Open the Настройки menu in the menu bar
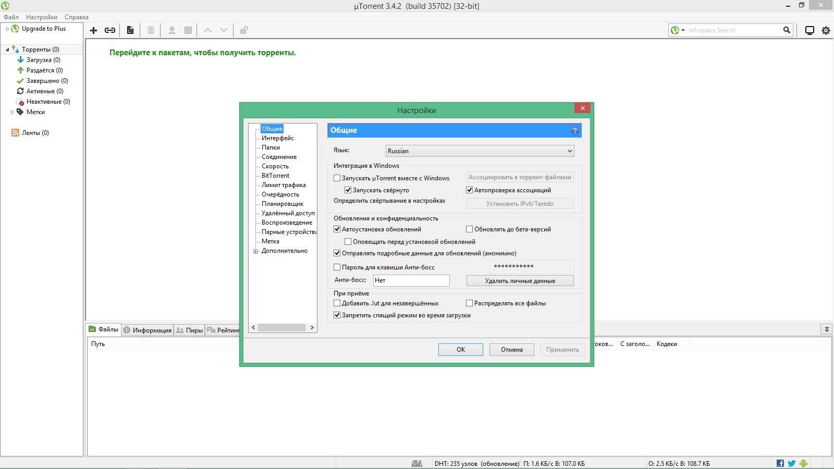 tap(43, 17)
